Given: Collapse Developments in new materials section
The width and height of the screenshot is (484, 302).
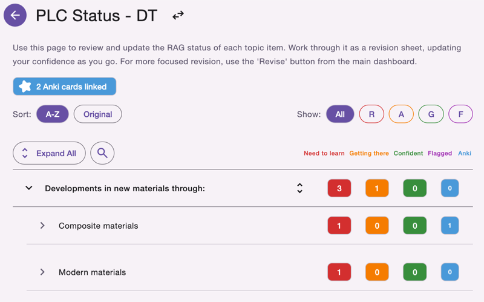Looking at the screenshot, I should tap(28, 188).
